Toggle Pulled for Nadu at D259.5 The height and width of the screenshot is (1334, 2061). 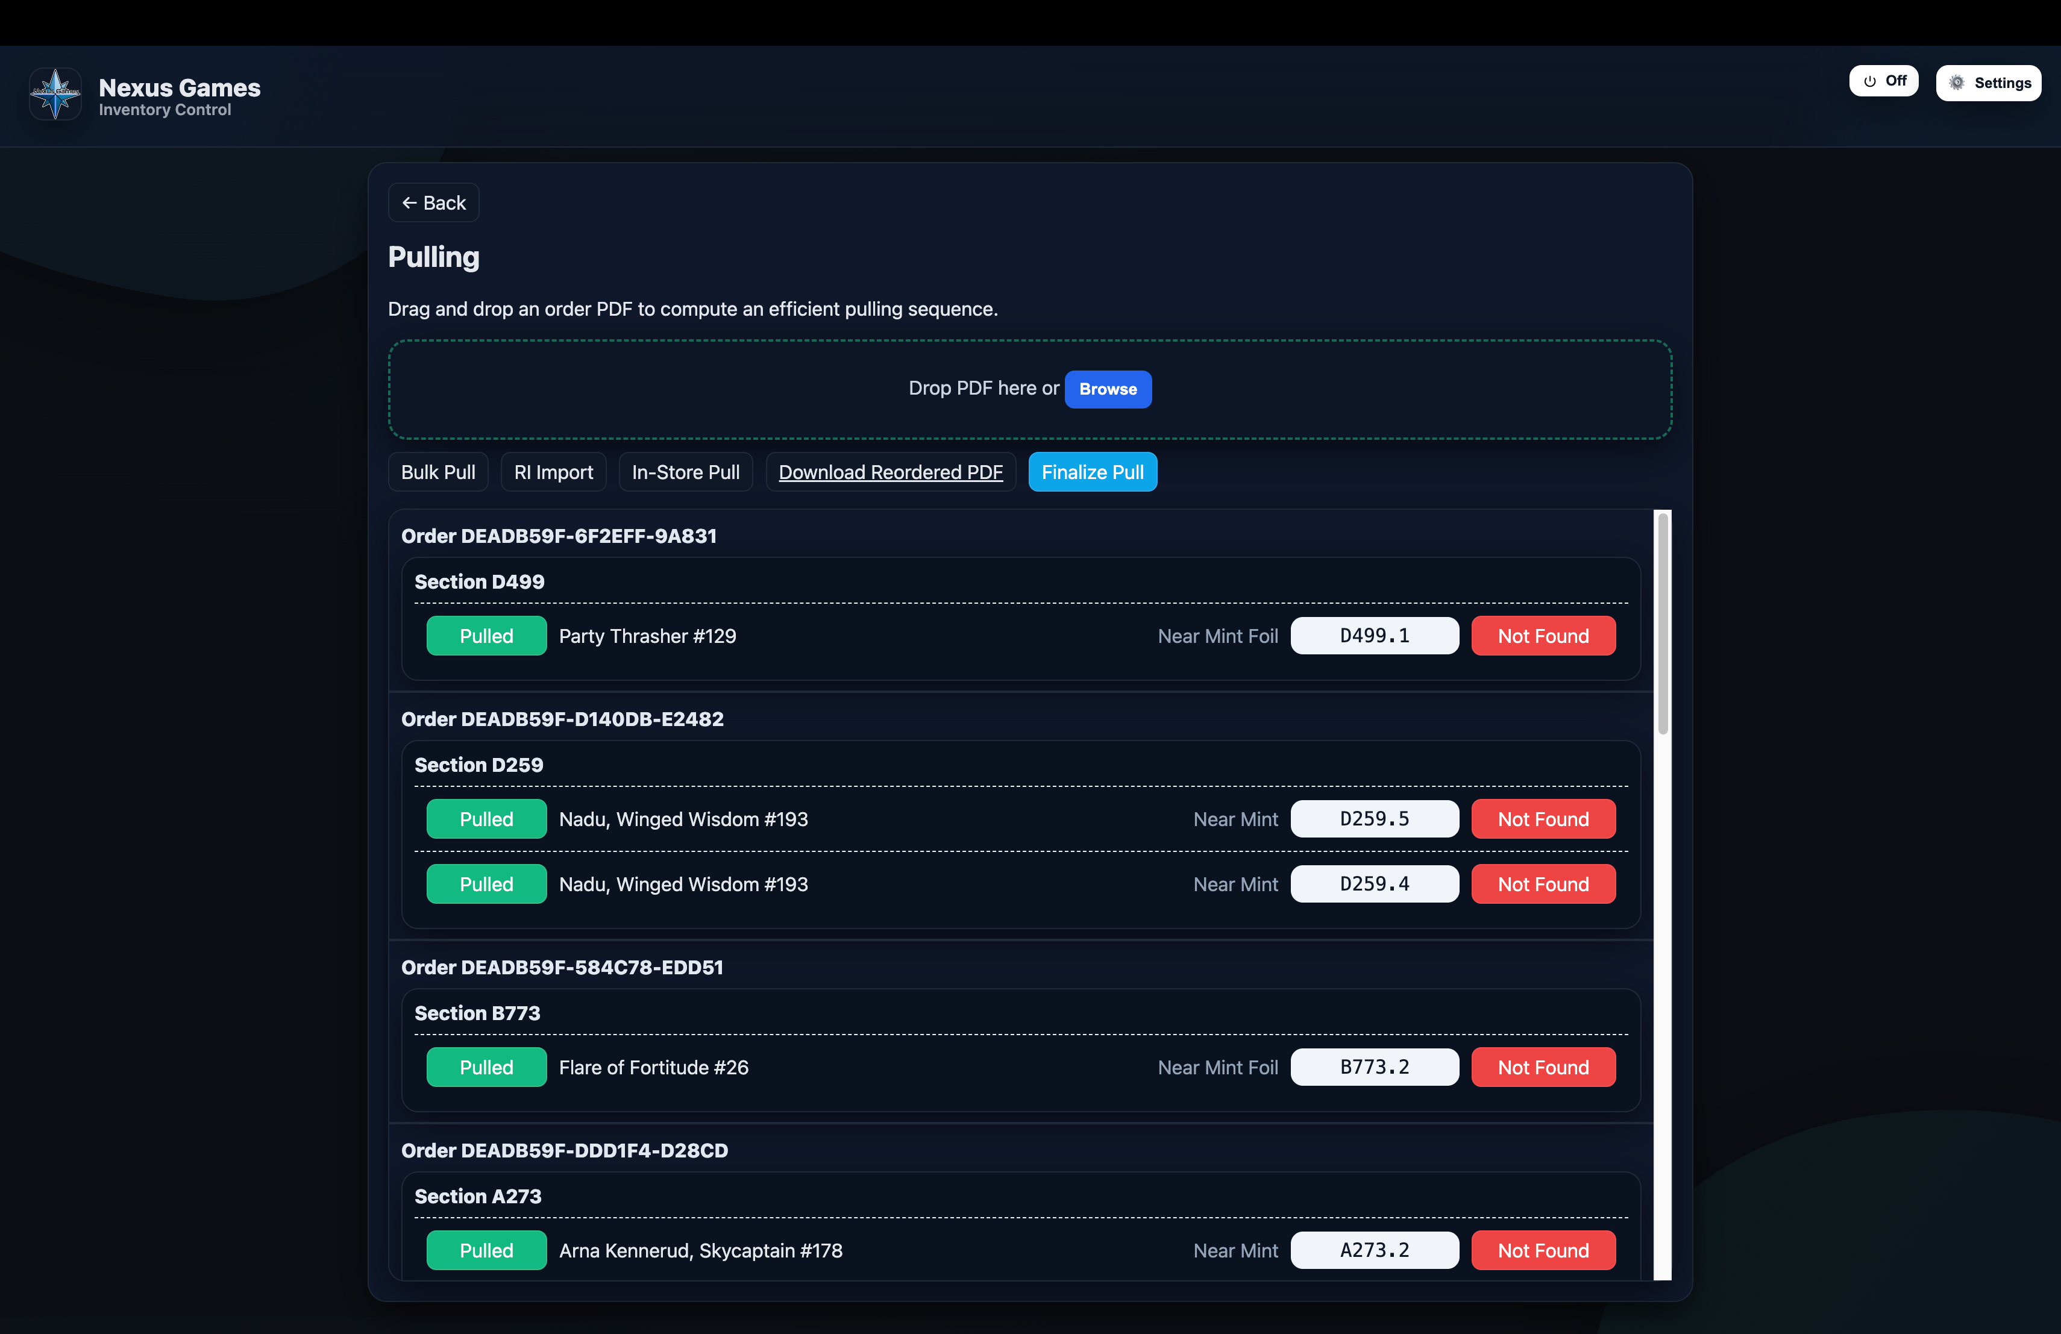tap(486, 819)
